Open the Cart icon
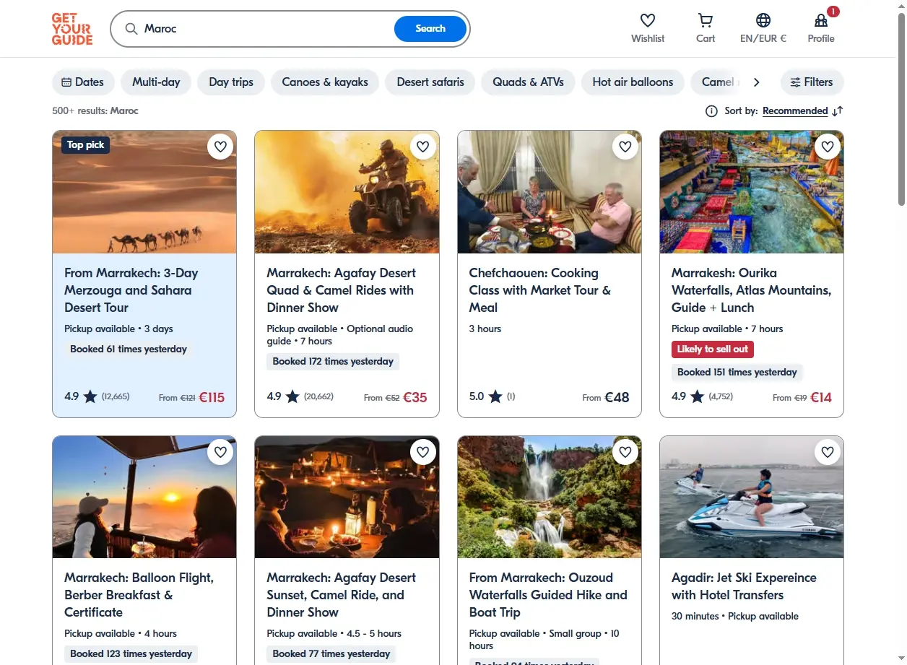907x665 pixels. [x=706, y=20]
